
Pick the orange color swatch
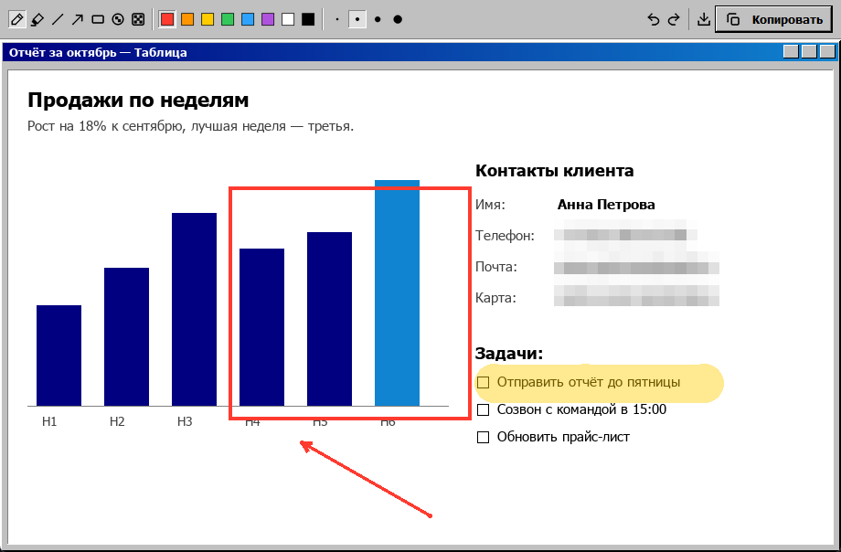pos(187,20)
